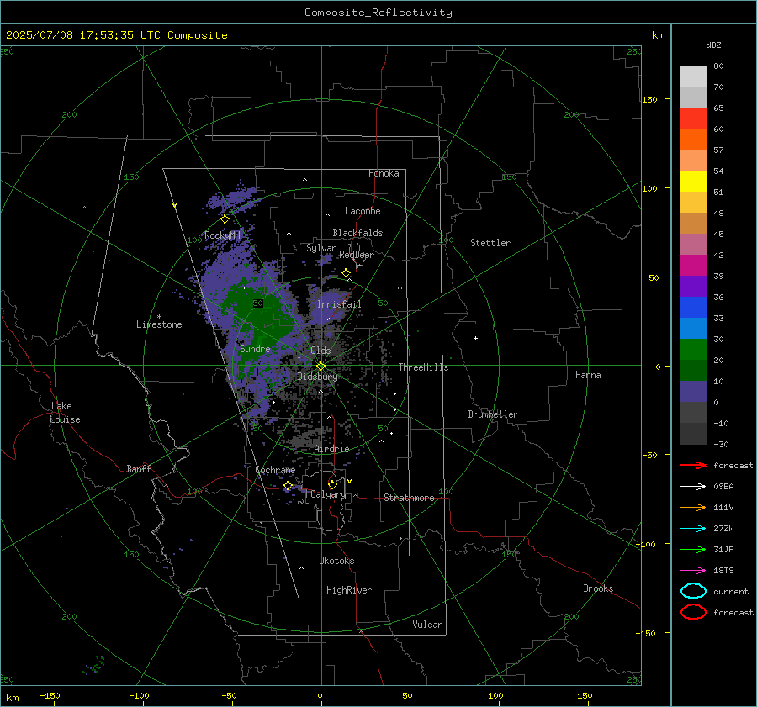This screenshot has width=757, height=707.
Task: Click the royal blue 33-36 dBZ swatch
Action: 693,308
